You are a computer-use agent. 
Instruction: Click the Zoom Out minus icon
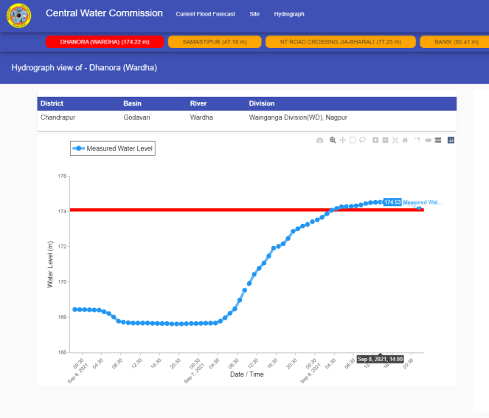385,140
